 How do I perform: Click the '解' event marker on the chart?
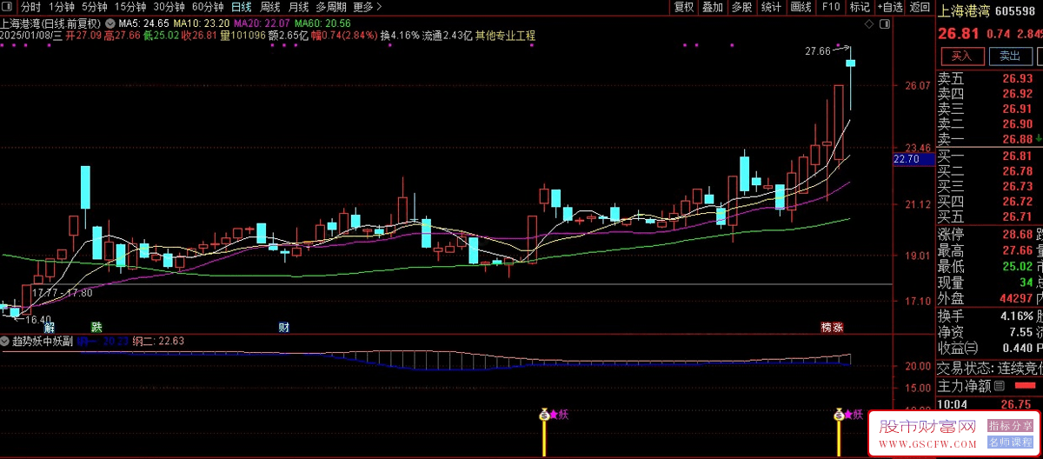point(50,327)
